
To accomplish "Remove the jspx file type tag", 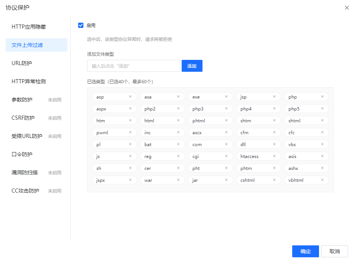I will 130,180.
